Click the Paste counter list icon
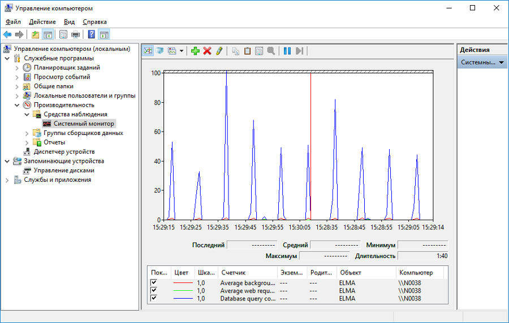Screen dimensions: 509x323 coord(247,51)
